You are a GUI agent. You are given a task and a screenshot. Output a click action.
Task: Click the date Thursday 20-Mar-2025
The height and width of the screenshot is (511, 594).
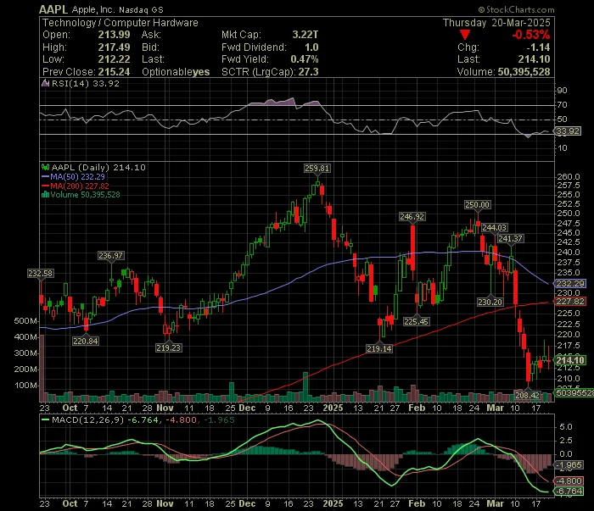pos(496,23)
